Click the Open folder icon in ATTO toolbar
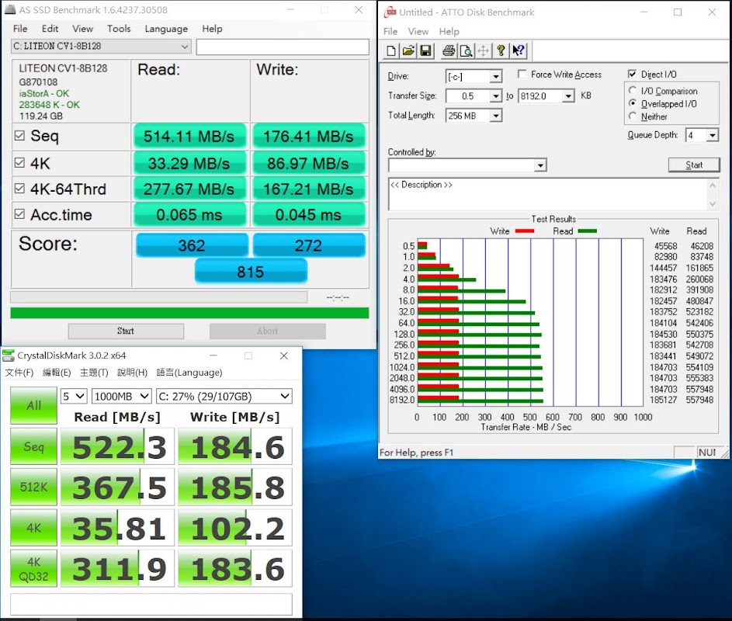 (408, 51)
